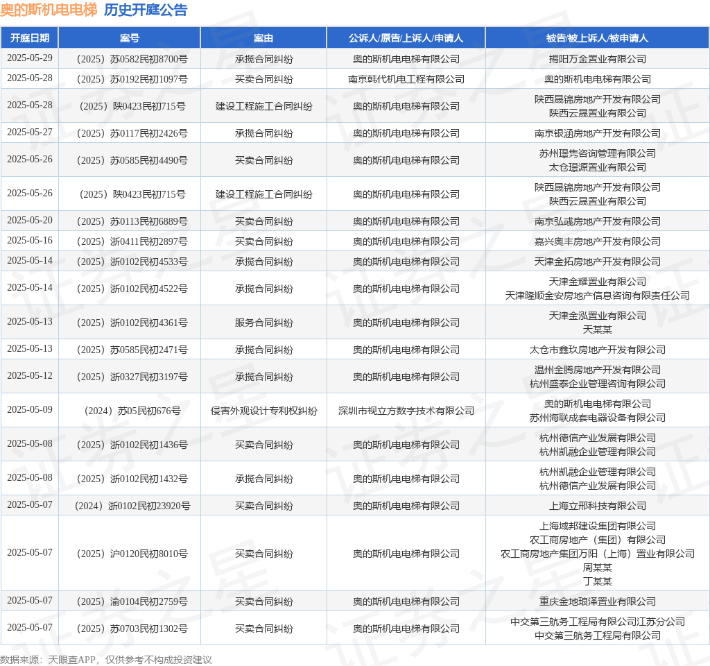Click defendant 太仓市鑫玖房地产开发有限公司
The height and width of the screenshot is (666, 710).
coord(597,350)
